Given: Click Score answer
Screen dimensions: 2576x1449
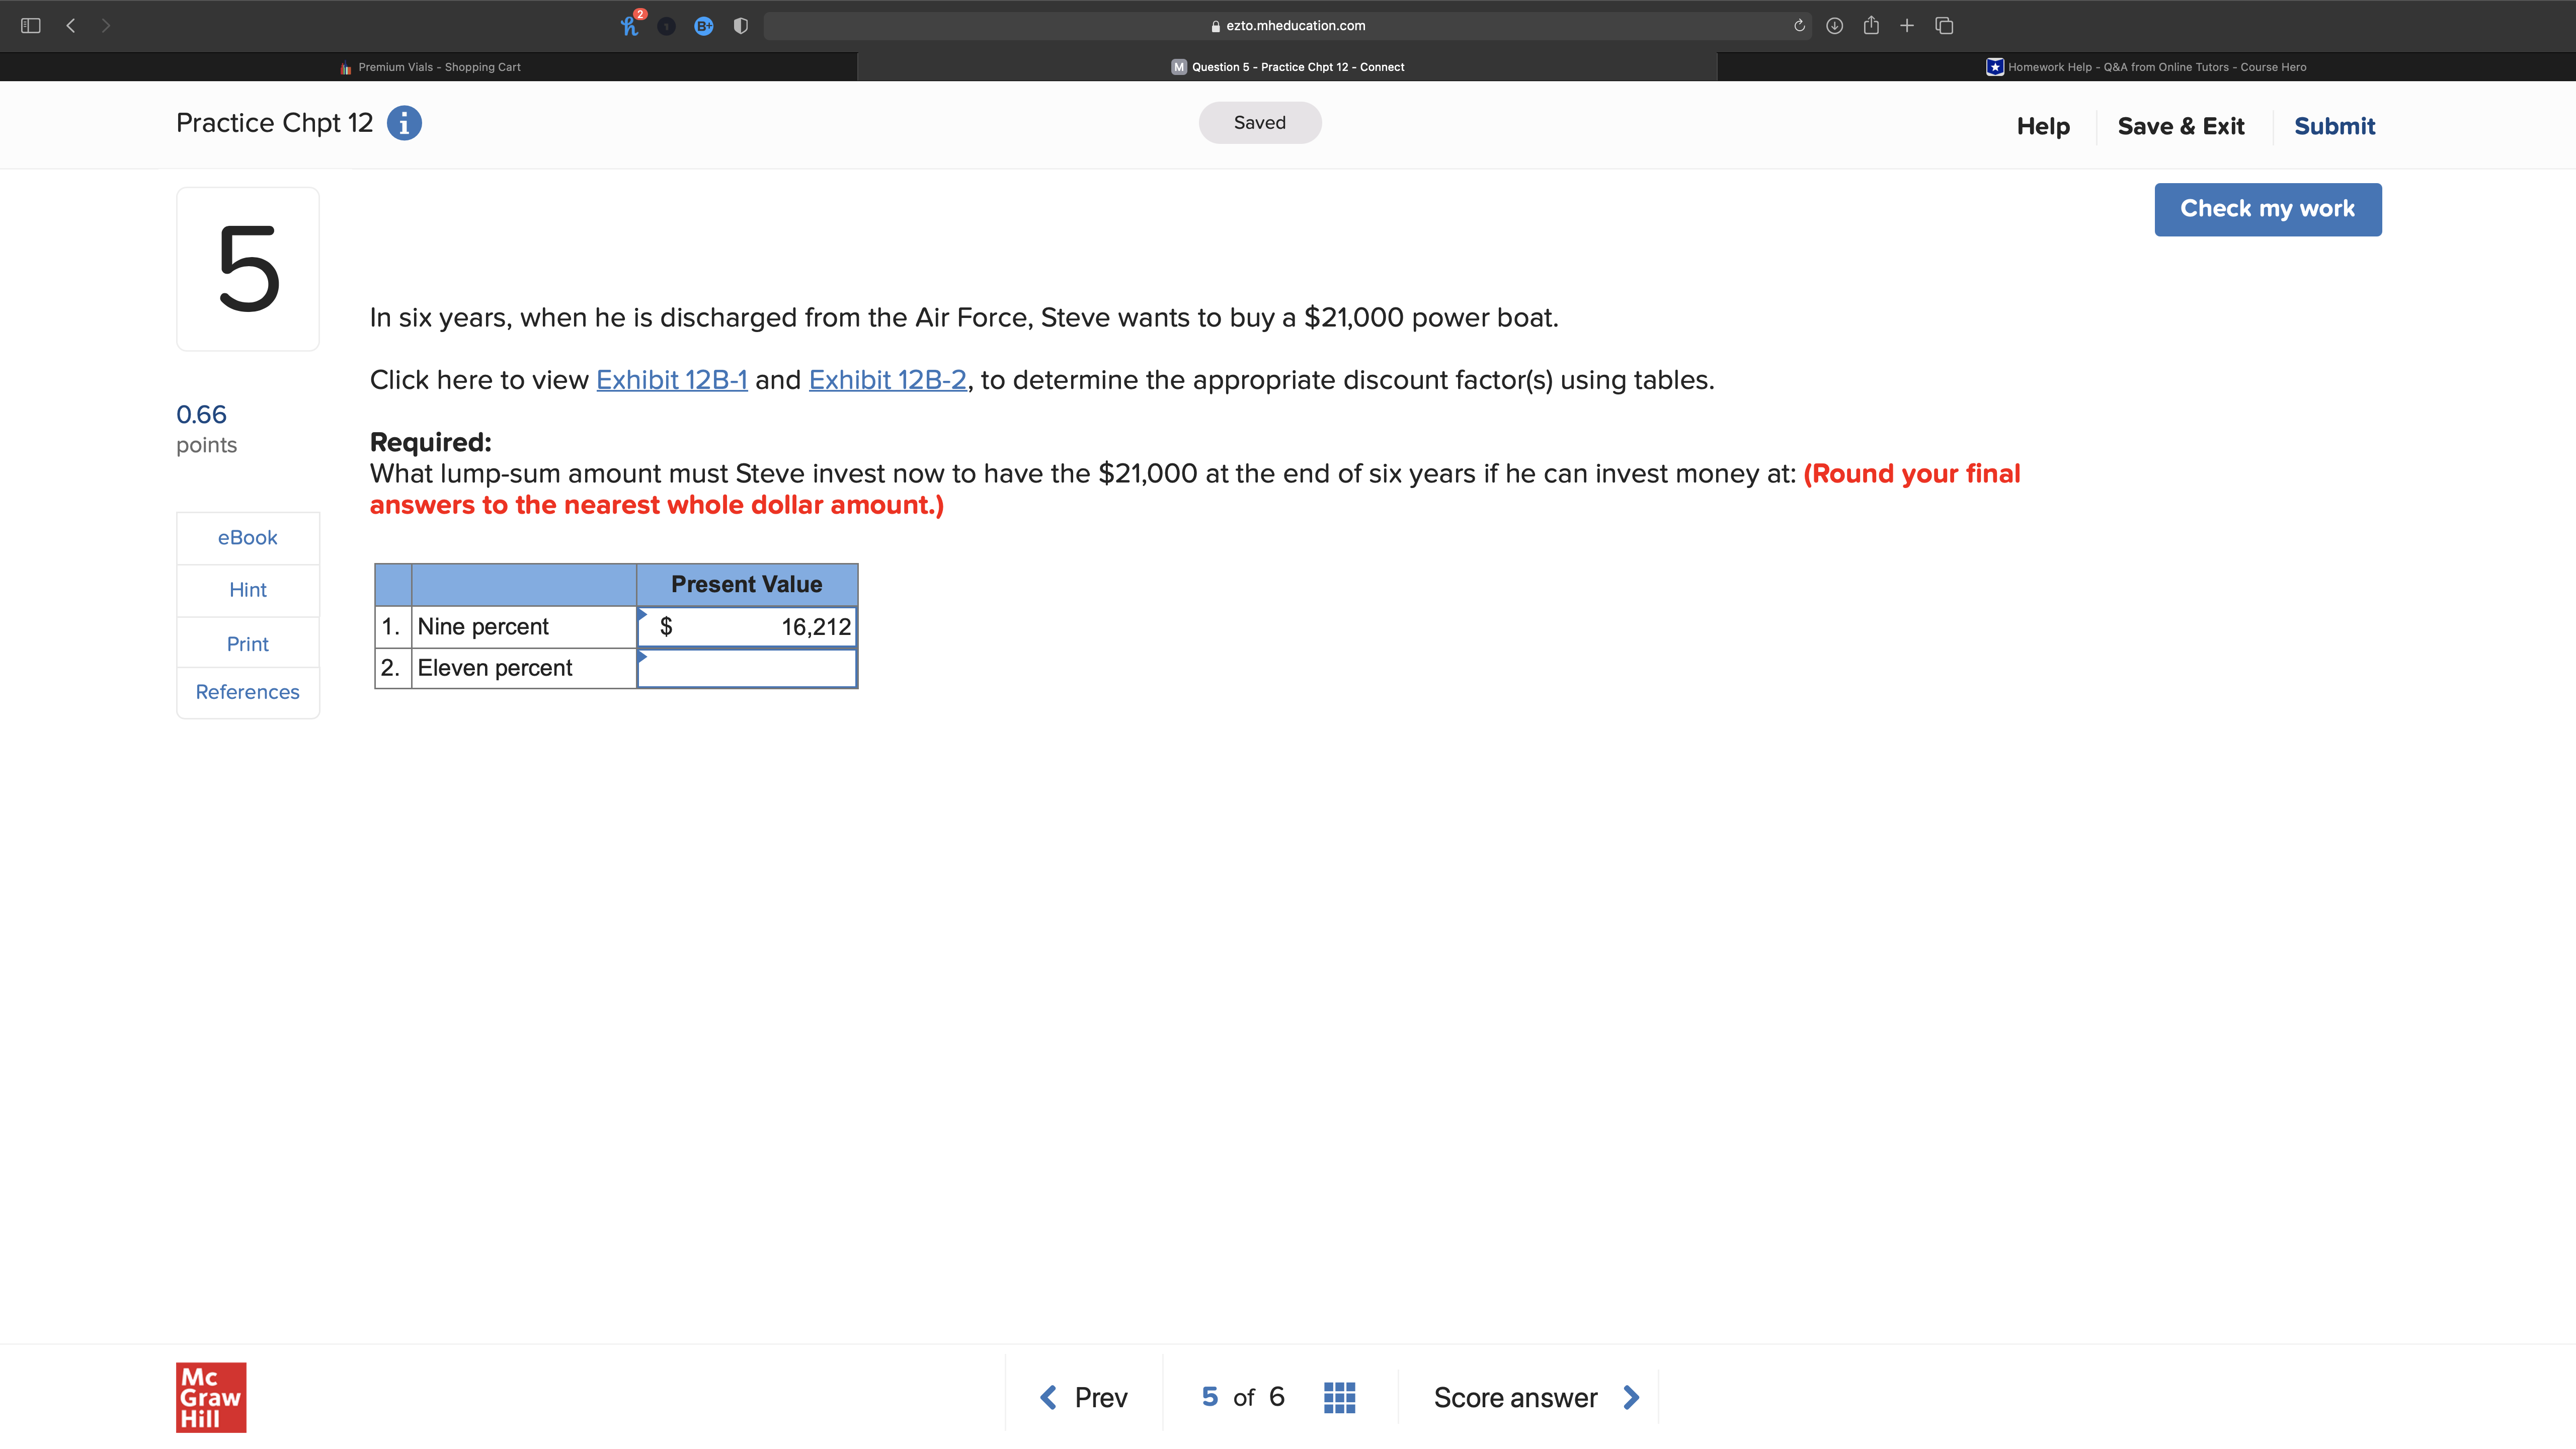Looking at the screenshot, I should pos(1515,1397).
